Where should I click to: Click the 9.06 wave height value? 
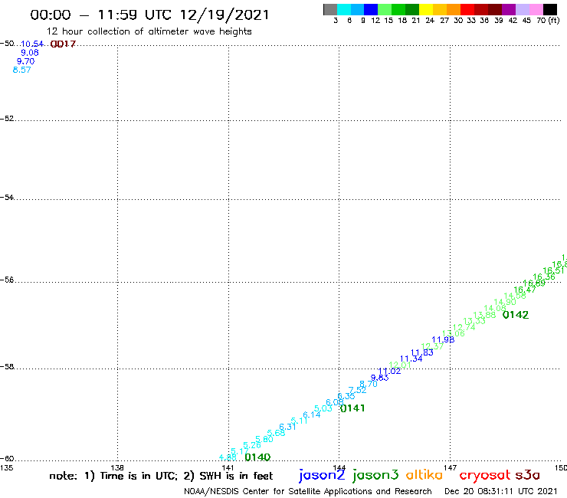pyautogui.click(x=30, y=53)
